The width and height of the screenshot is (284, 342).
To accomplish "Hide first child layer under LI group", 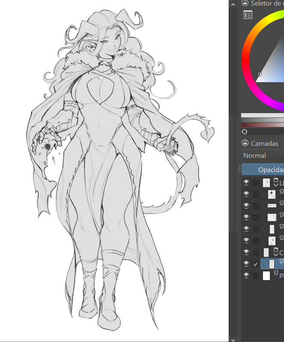I will tap(246, 194).
